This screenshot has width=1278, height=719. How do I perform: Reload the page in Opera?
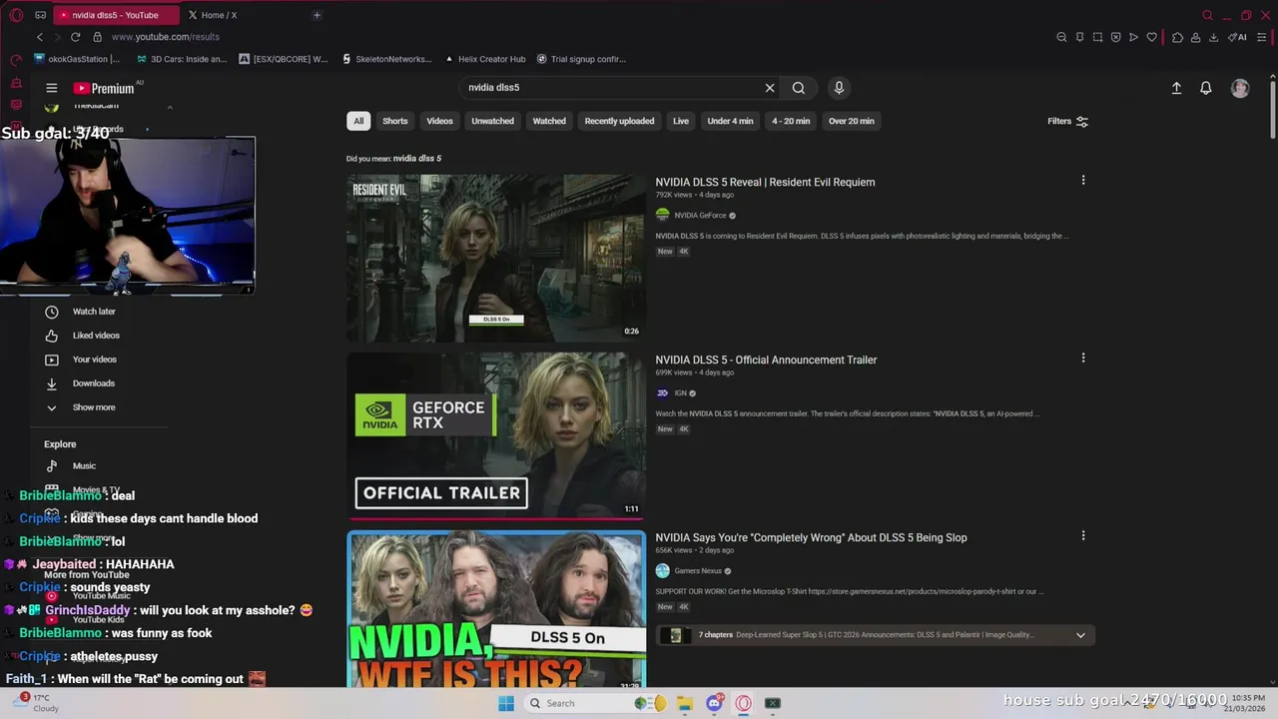point(78,37)
